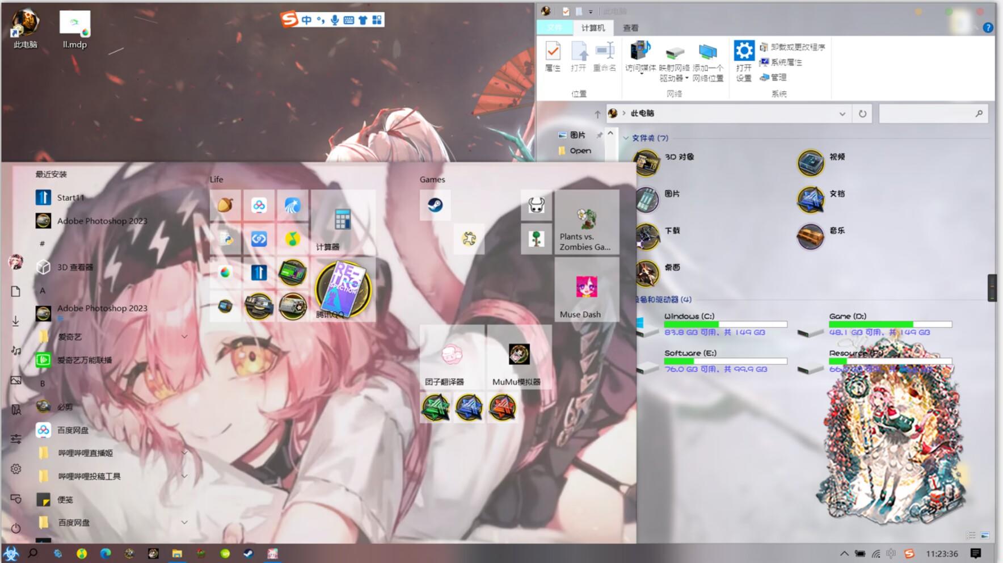This screenshot has width=1003, height=563.
Task: Launch the Tencent QQ tile (腾讯QQ)
Action: [x=343, y=289]
